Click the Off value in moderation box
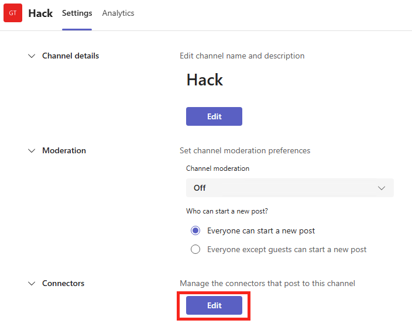412x327 pixels. (x=200, y=188)
